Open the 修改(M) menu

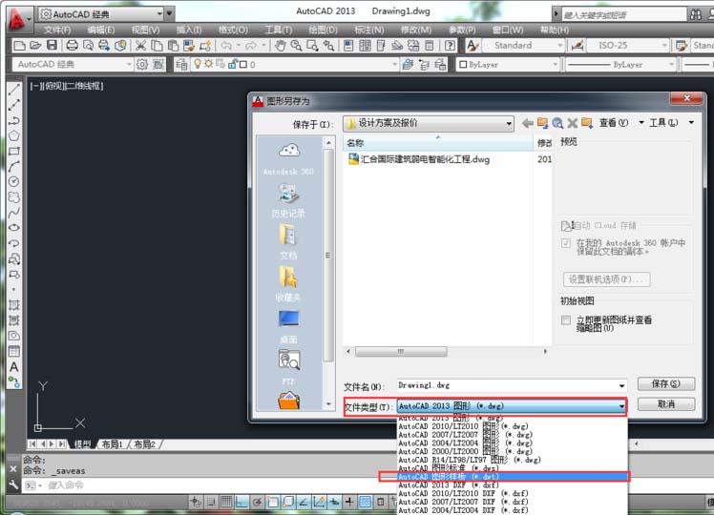[416, 30]
